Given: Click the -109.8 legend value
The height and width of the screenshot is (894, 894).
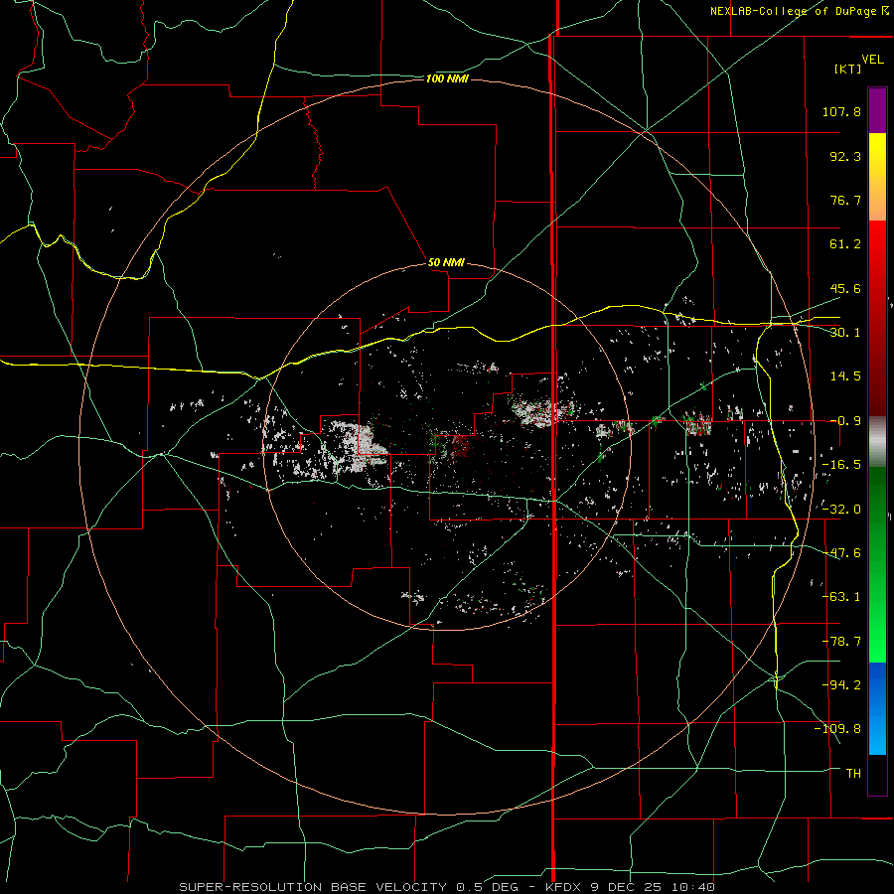Looking at the screenshot, I should pos(837,729).
